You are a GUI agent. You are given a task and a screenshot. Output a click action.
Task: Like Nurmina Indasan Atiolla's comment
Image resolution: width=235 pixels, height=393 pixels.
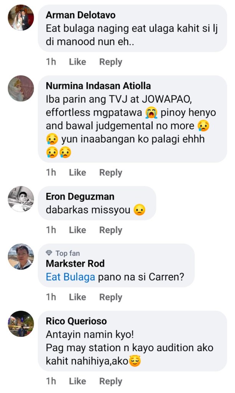[77, 172]
